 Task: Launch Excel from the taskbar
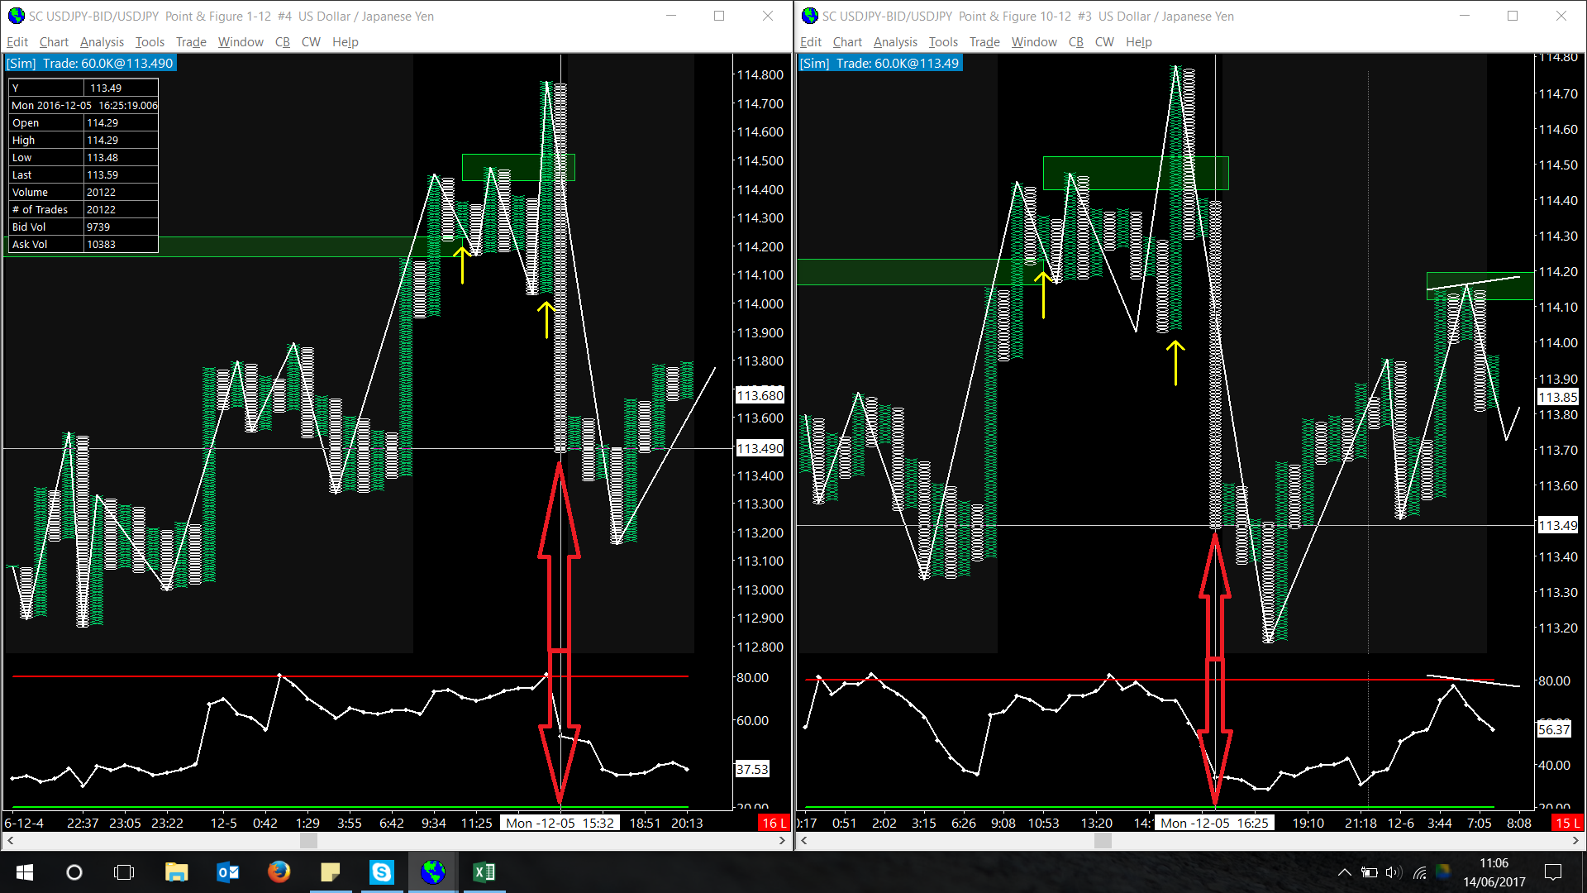pos(484,872)
